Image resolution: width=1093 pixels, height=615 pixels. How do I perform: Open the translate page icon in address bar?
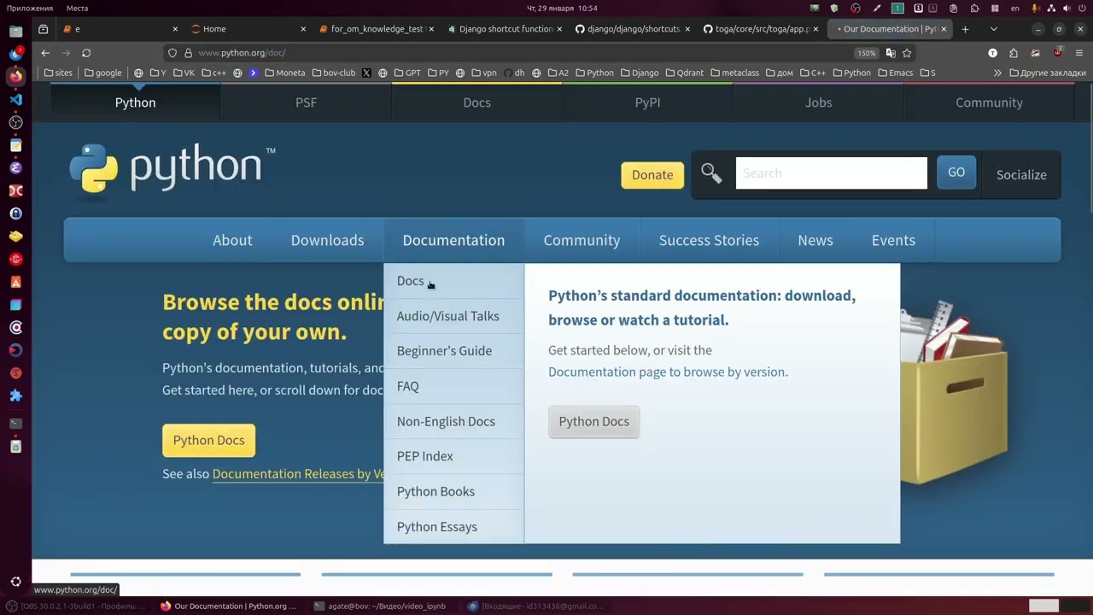click(891, 53)
